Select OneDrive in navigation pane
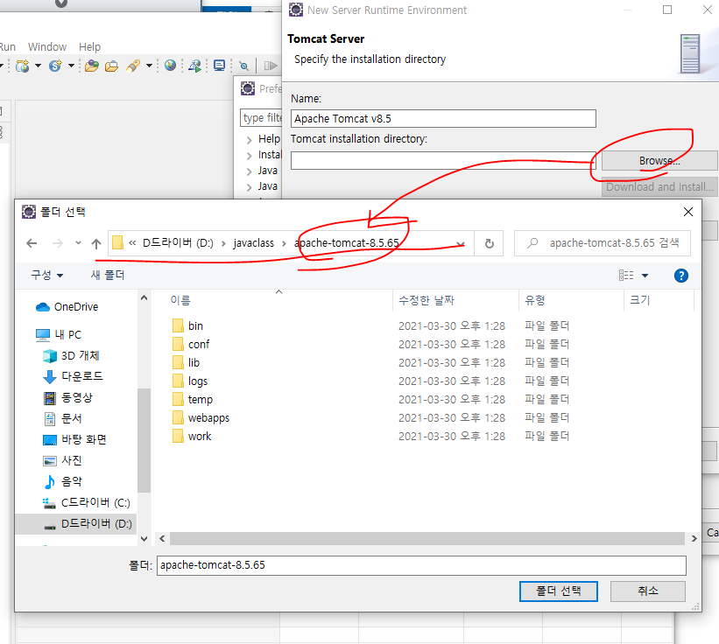This screenshot has height=644, width=719. [67, 307]
